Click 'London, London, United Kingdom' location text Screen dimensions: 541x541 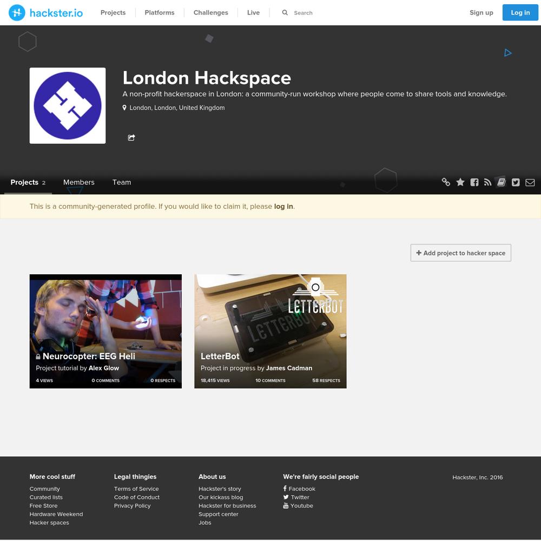(177, 108)
